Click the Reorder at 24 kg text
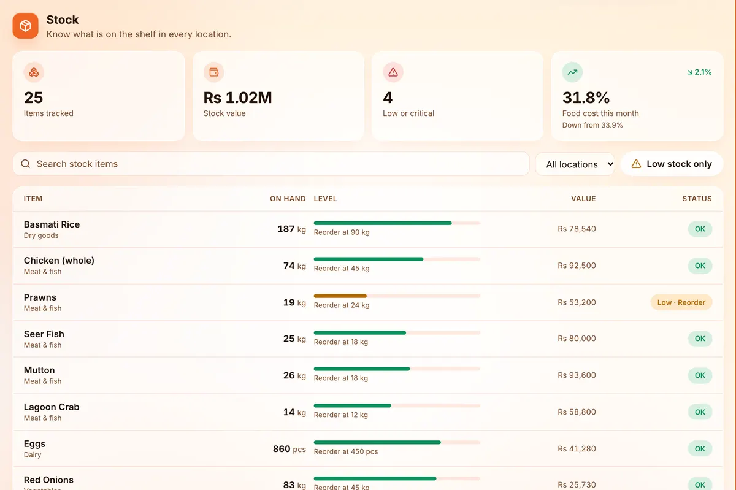 pyautogui.click(x=342, y=305)
